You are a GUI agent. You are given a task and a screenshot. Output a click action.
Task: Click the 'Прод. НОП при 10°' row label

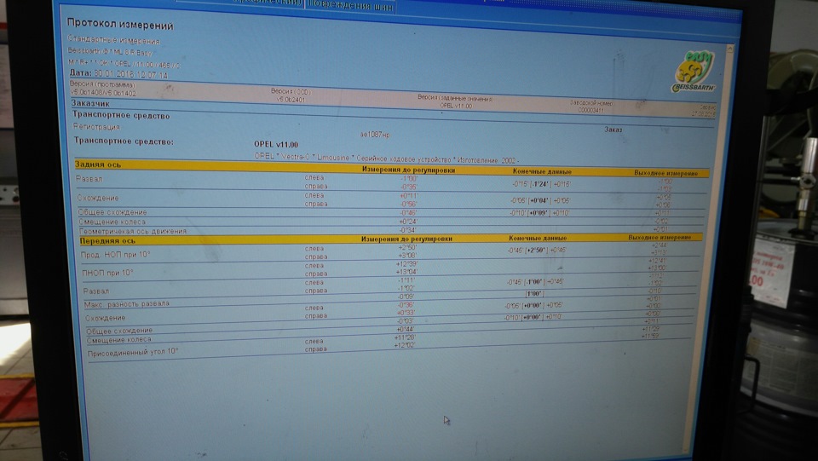115,255
